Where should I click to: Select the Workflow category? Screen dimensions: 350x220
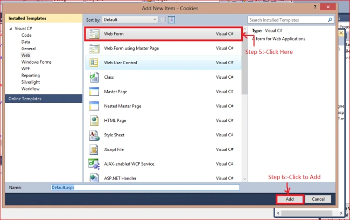(30, 89)
